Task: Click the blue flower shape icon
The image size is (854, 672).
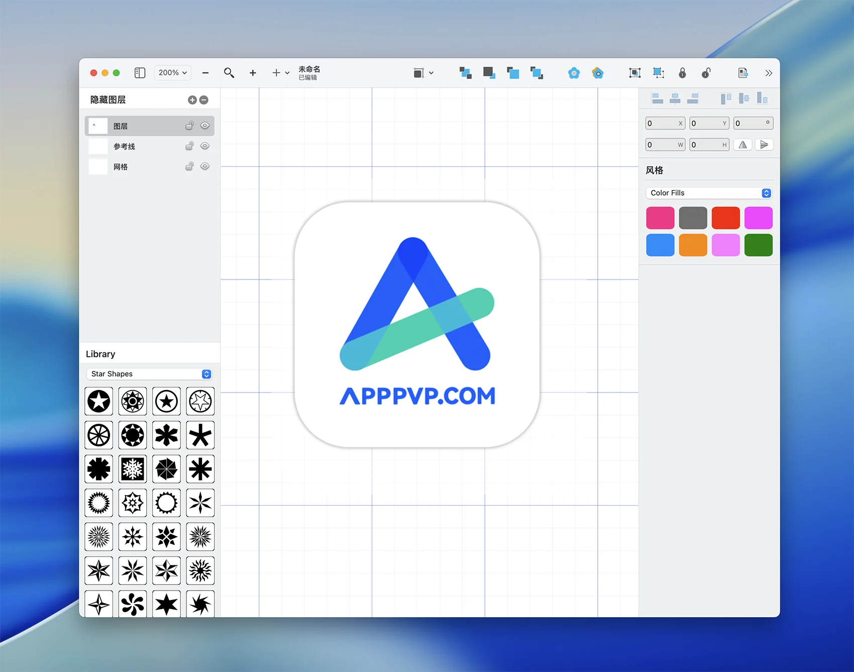Action: [x=574, y=73]
